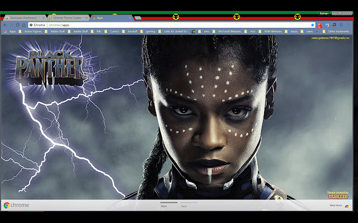358x223 pixels.
Task: Click the chrome://apps address bar
Action: 172,25
